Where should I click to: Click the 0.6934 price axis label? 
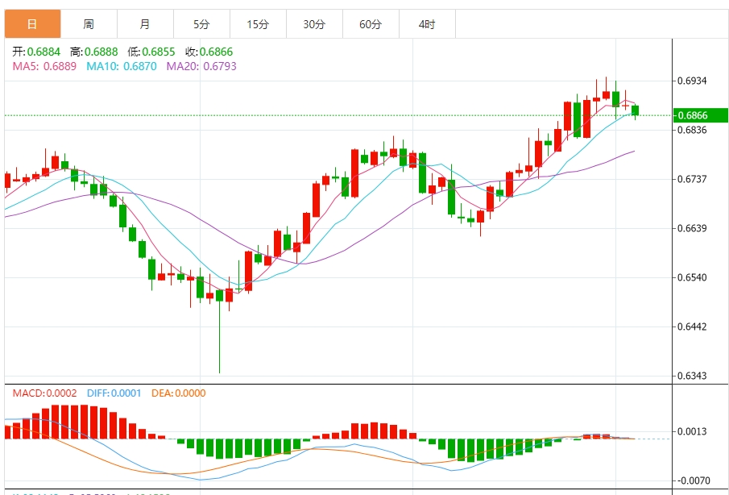(x=692, y=81)
